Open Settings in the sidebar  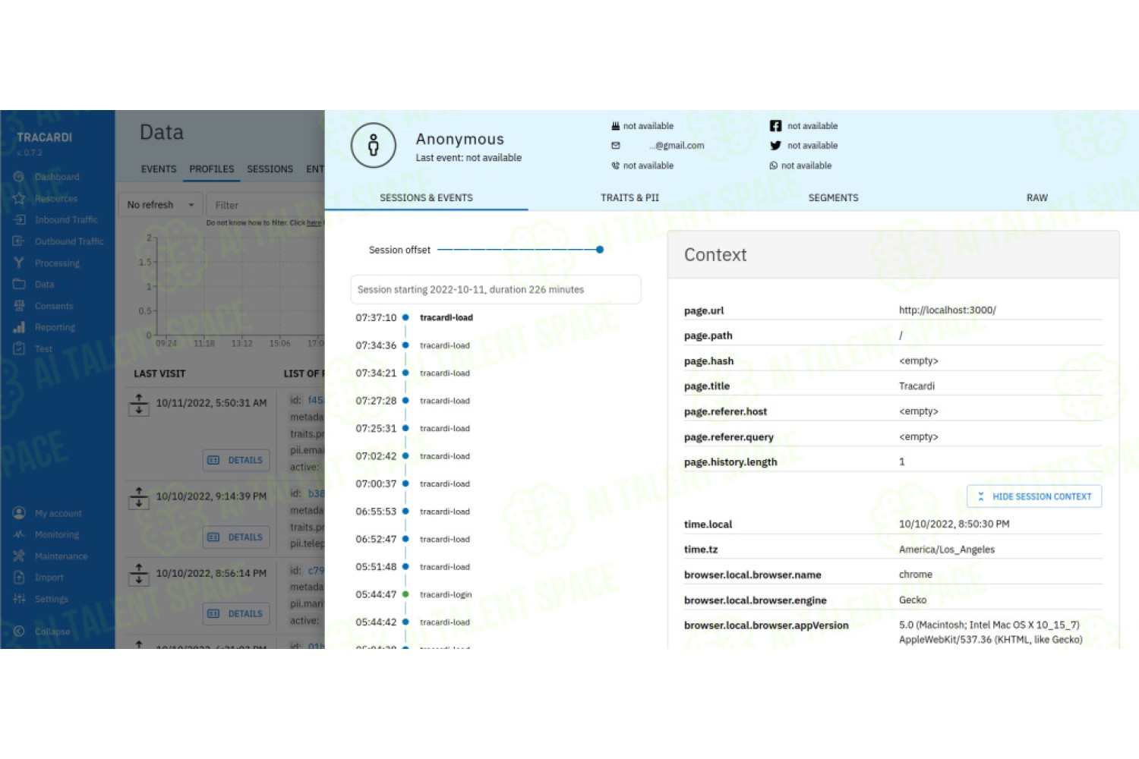[x=41, y=599]
